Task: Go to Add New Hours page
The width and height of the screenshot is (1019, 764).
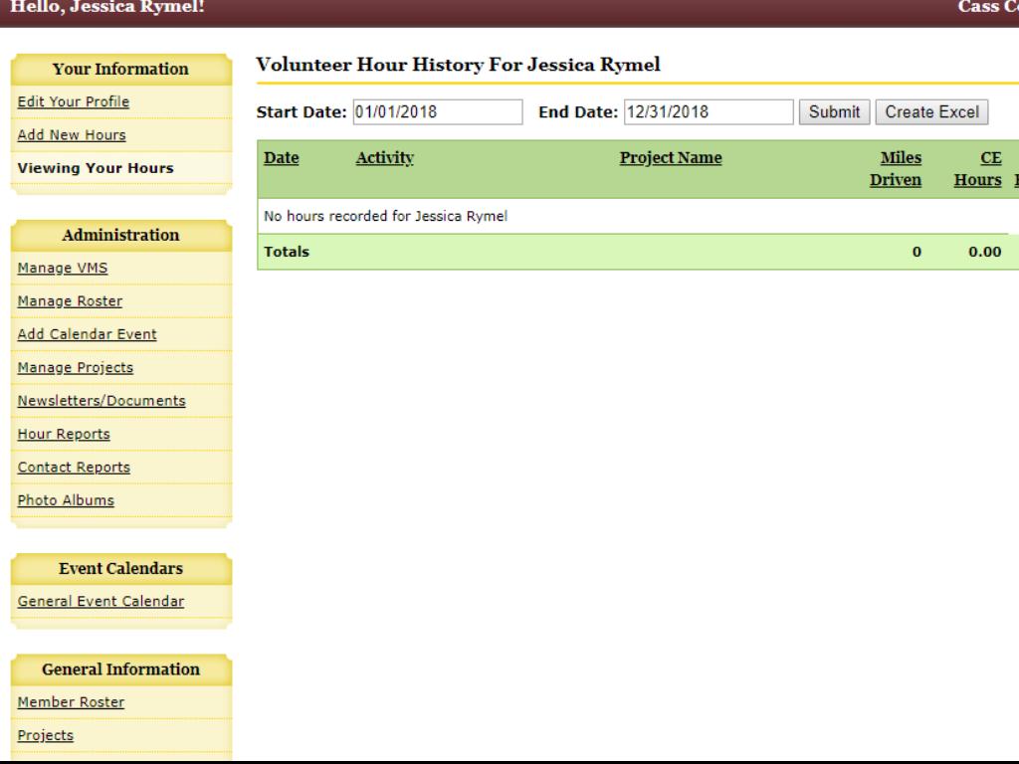Action: (72, 134)
